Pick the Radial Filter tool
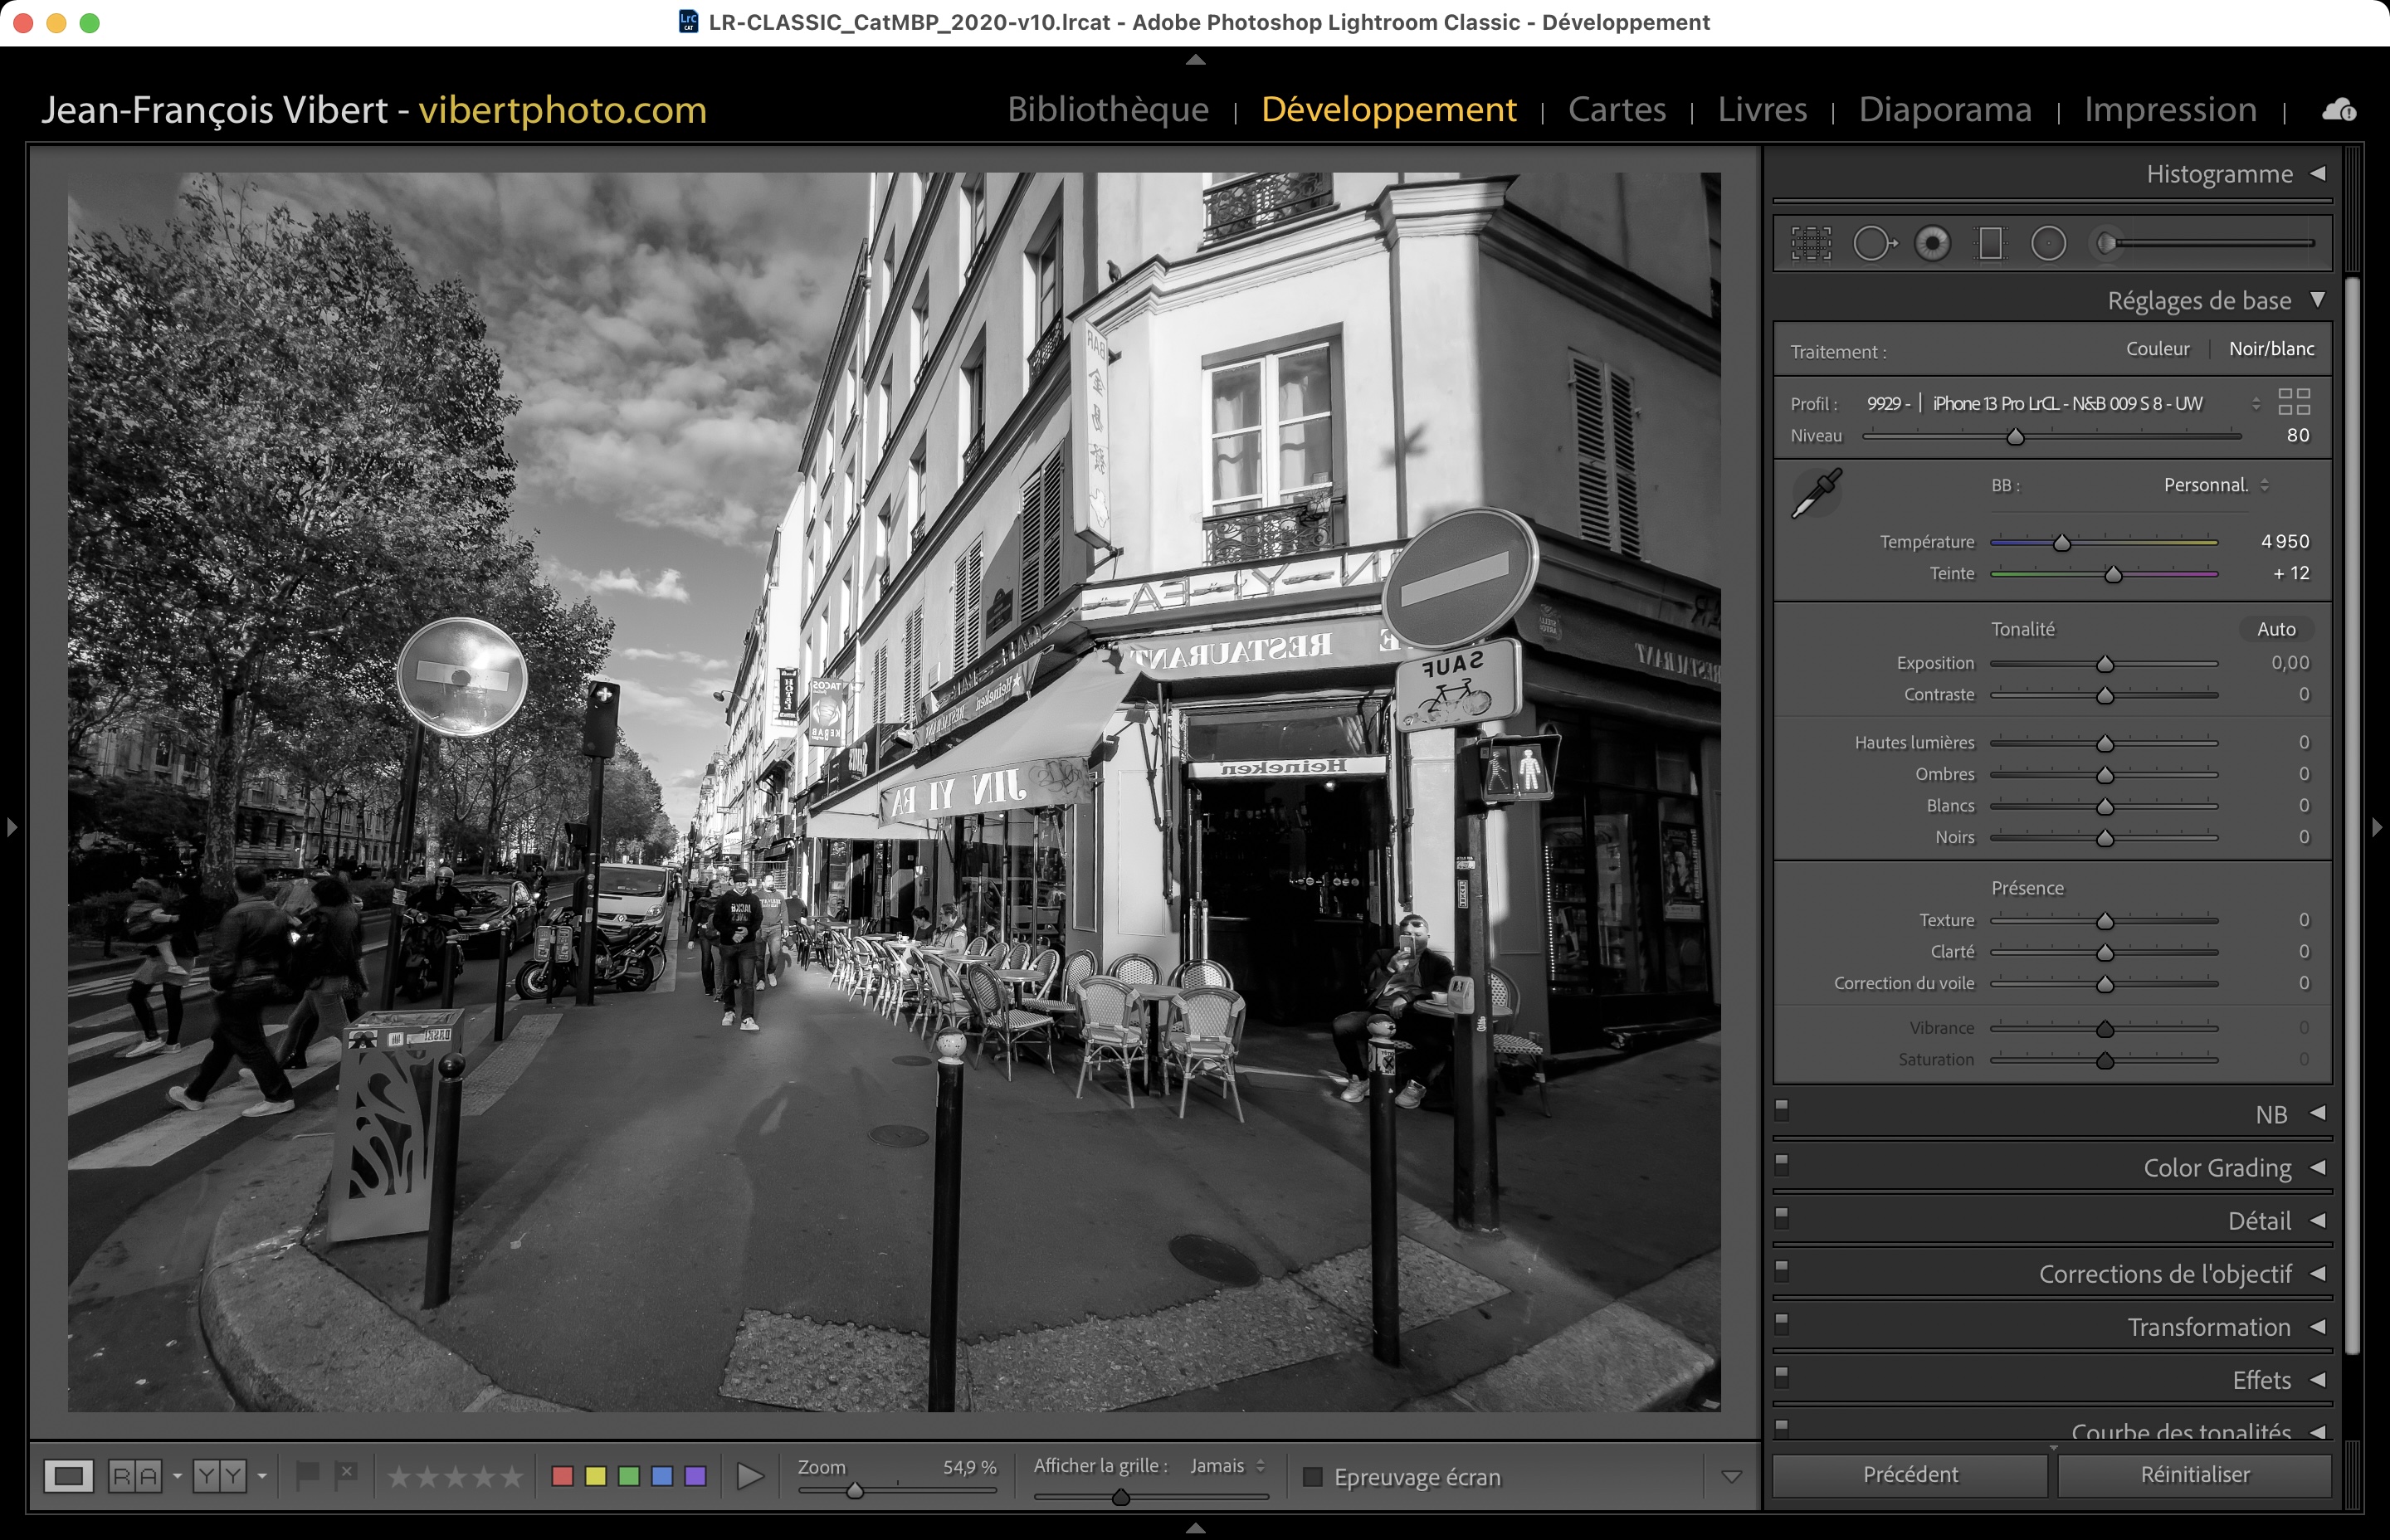Image resolution: width=2390 pixels, height=1540 pixels. 2048,243
